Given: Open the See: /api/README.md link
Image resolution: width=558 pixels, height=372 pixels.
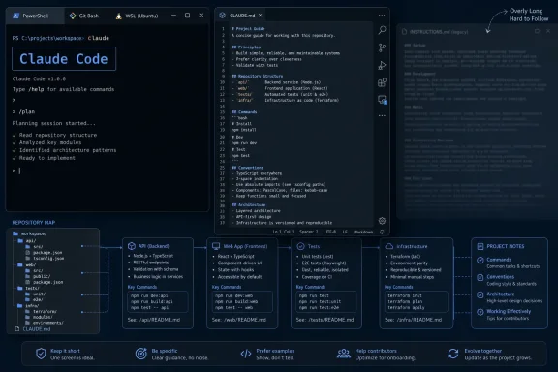Looking at the screenshot, I should point(154,320).
